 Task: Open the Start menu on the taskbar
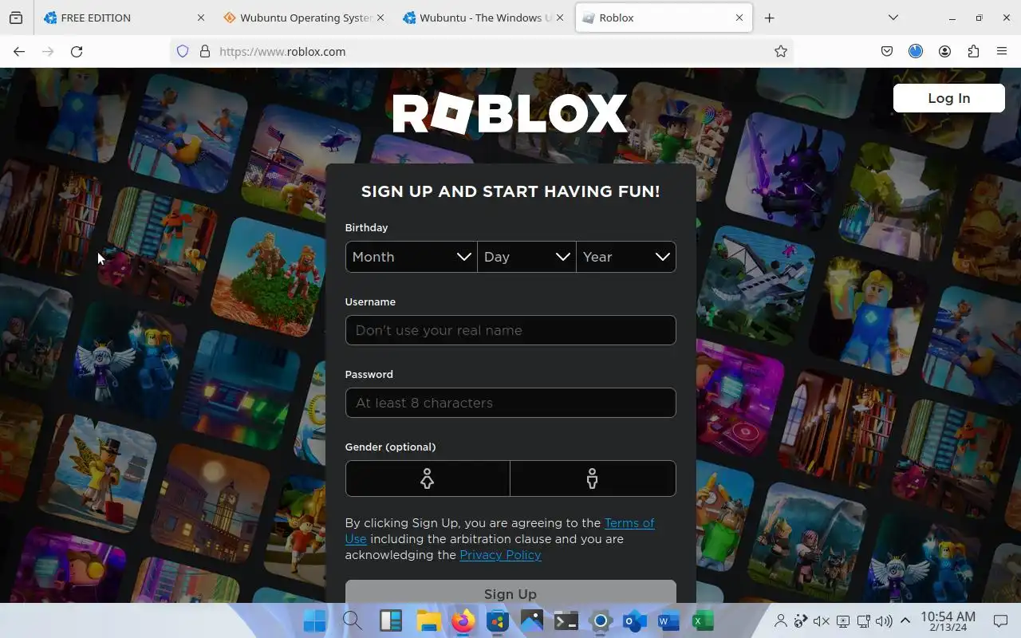tap(314, 620)
